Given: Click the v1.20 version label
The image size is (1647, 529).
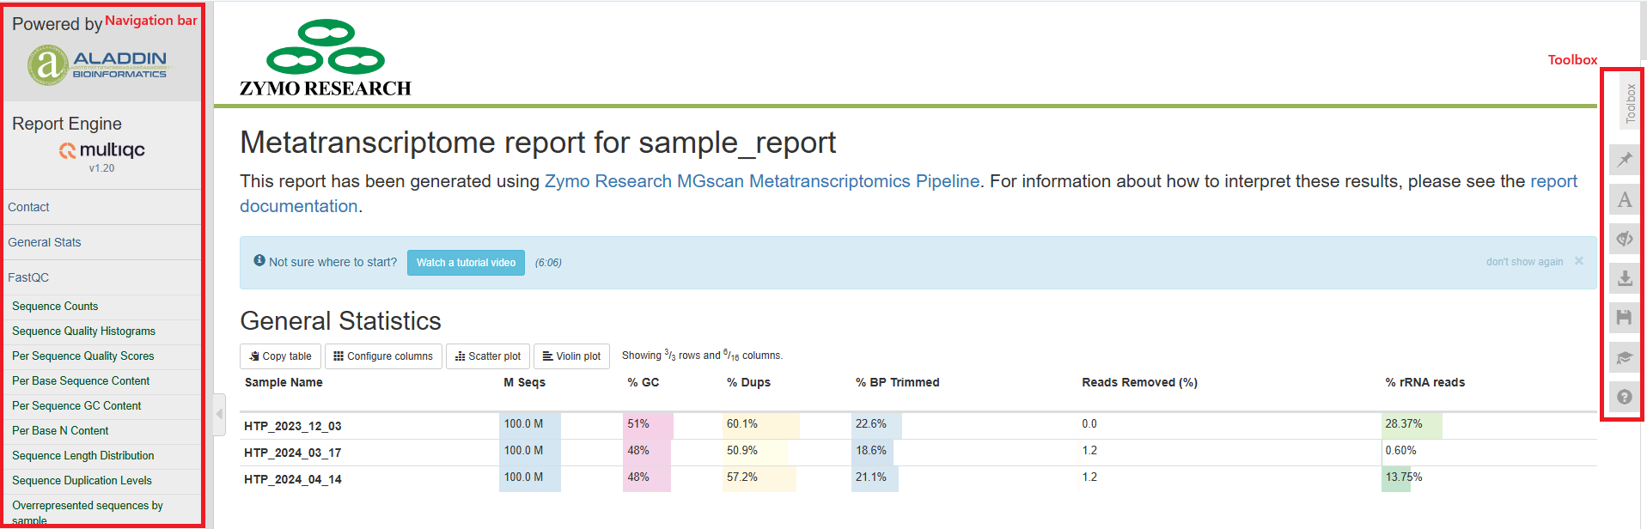Looking at the screenshot, I should coord(101,168).
